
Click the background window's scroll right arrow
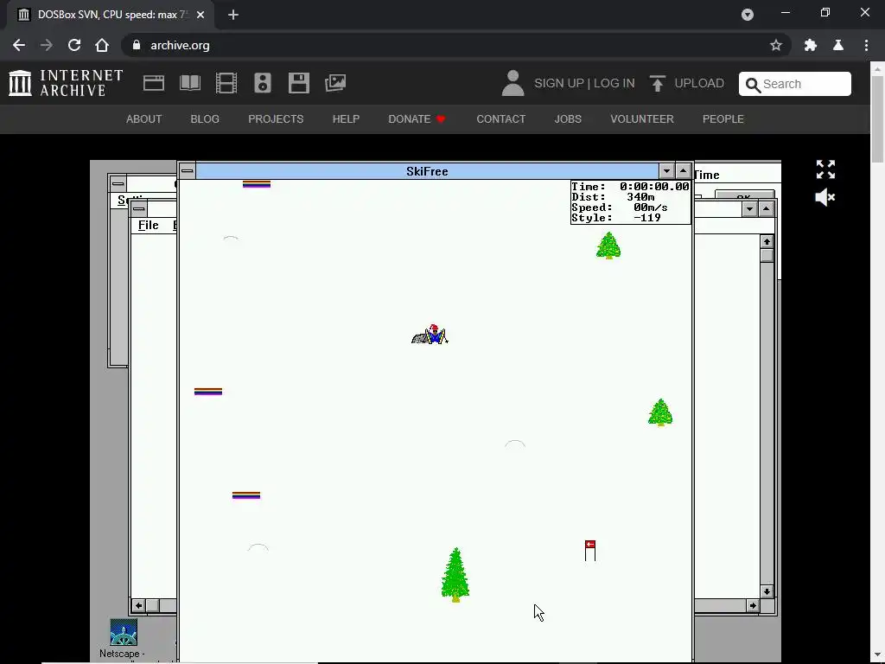tap(753, 605)
